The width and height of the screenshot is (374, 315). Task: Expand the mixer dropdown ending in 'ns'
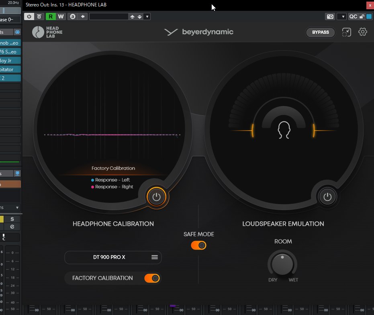pyautogui.click(x=10, y=208)
